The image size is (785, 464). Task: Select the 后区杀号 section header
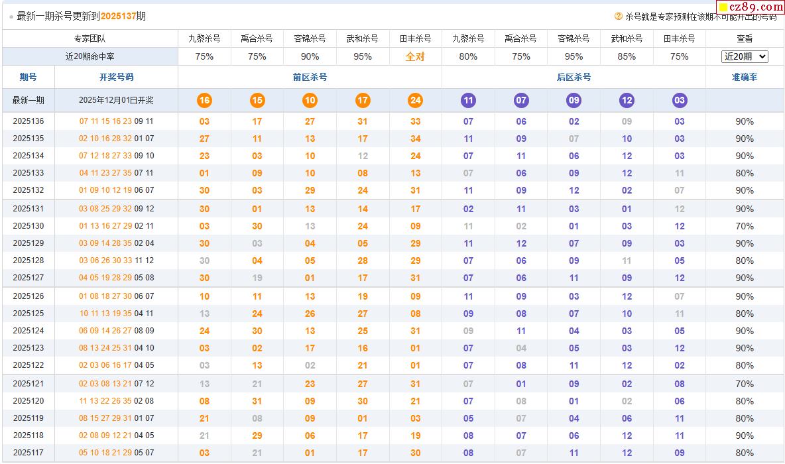(x=574, y=78)
